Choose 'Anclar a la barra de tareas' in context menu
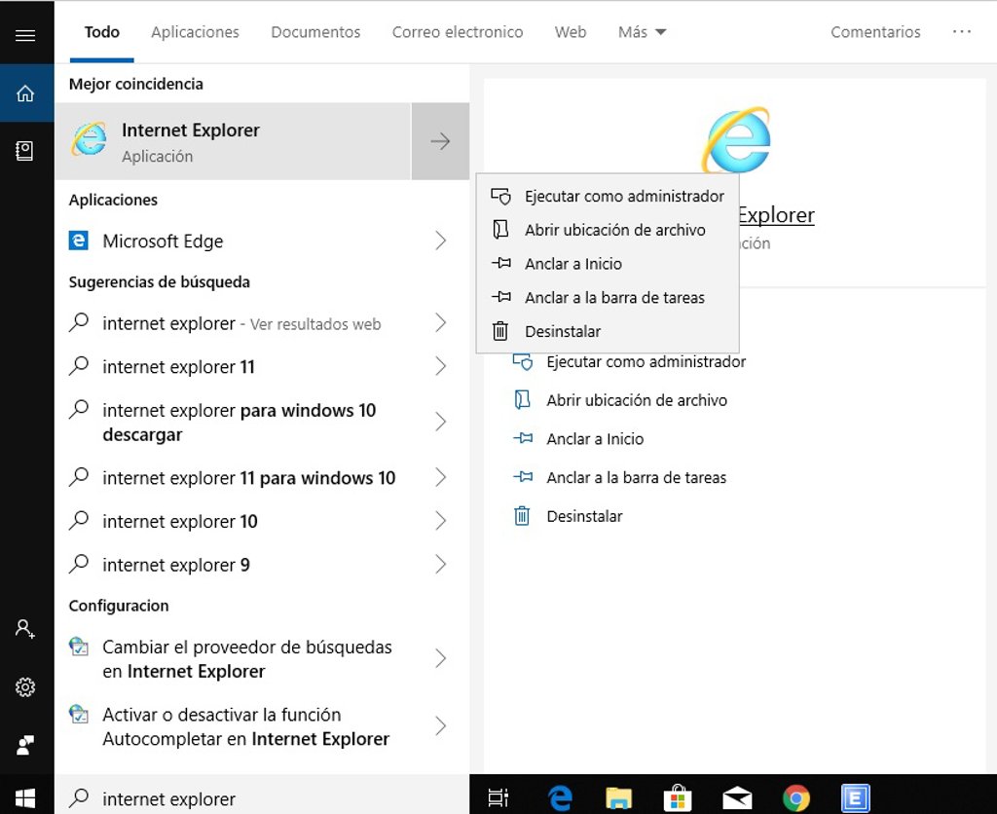The image size is (997, 814). click(x=608, y=297)
